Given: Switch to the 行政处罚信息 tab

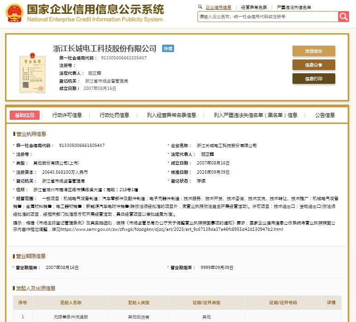Looking at the screenshot, I should (114, 115).
